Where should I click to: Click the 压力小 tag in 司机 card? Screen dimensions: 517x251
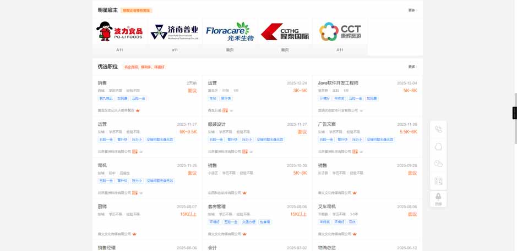pyautogui.click(x=137, y=181)
